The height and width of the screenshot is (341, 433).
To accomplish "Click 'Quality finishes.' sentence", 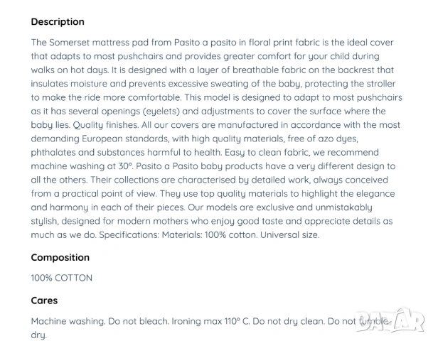I will click(106, 125).
